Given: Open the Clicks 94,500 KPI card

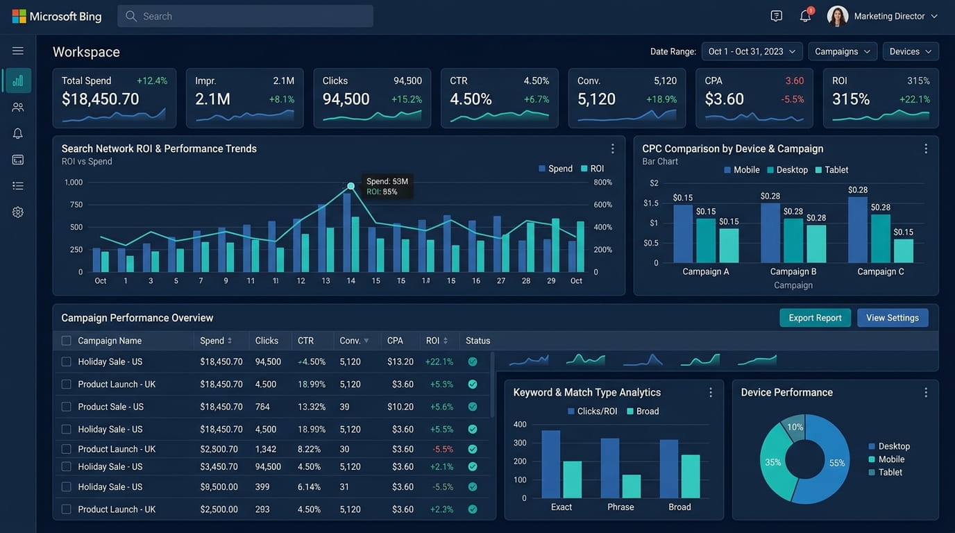Looking at the screenshot, I should [x=372, y=98].
